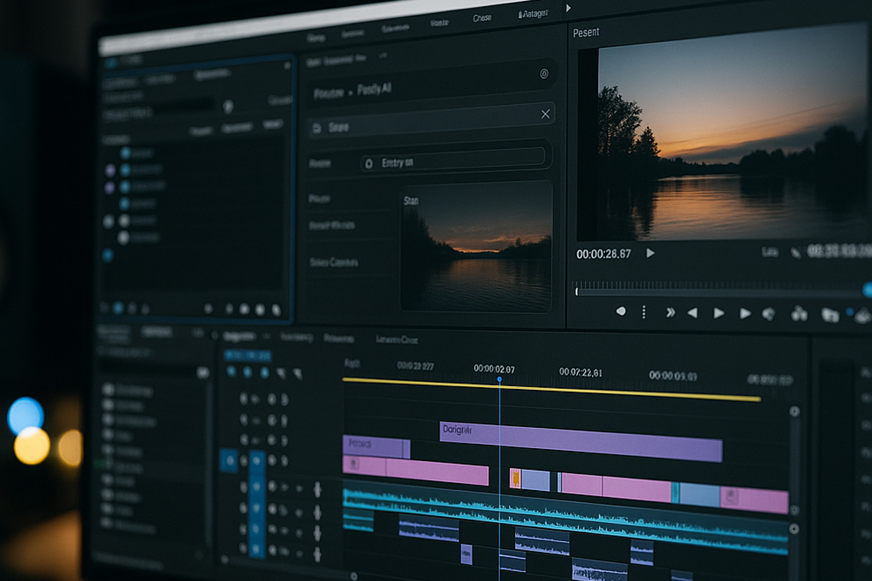
Task: Select the sunset thumbnail in the center panel
Action: click(476, 245)
